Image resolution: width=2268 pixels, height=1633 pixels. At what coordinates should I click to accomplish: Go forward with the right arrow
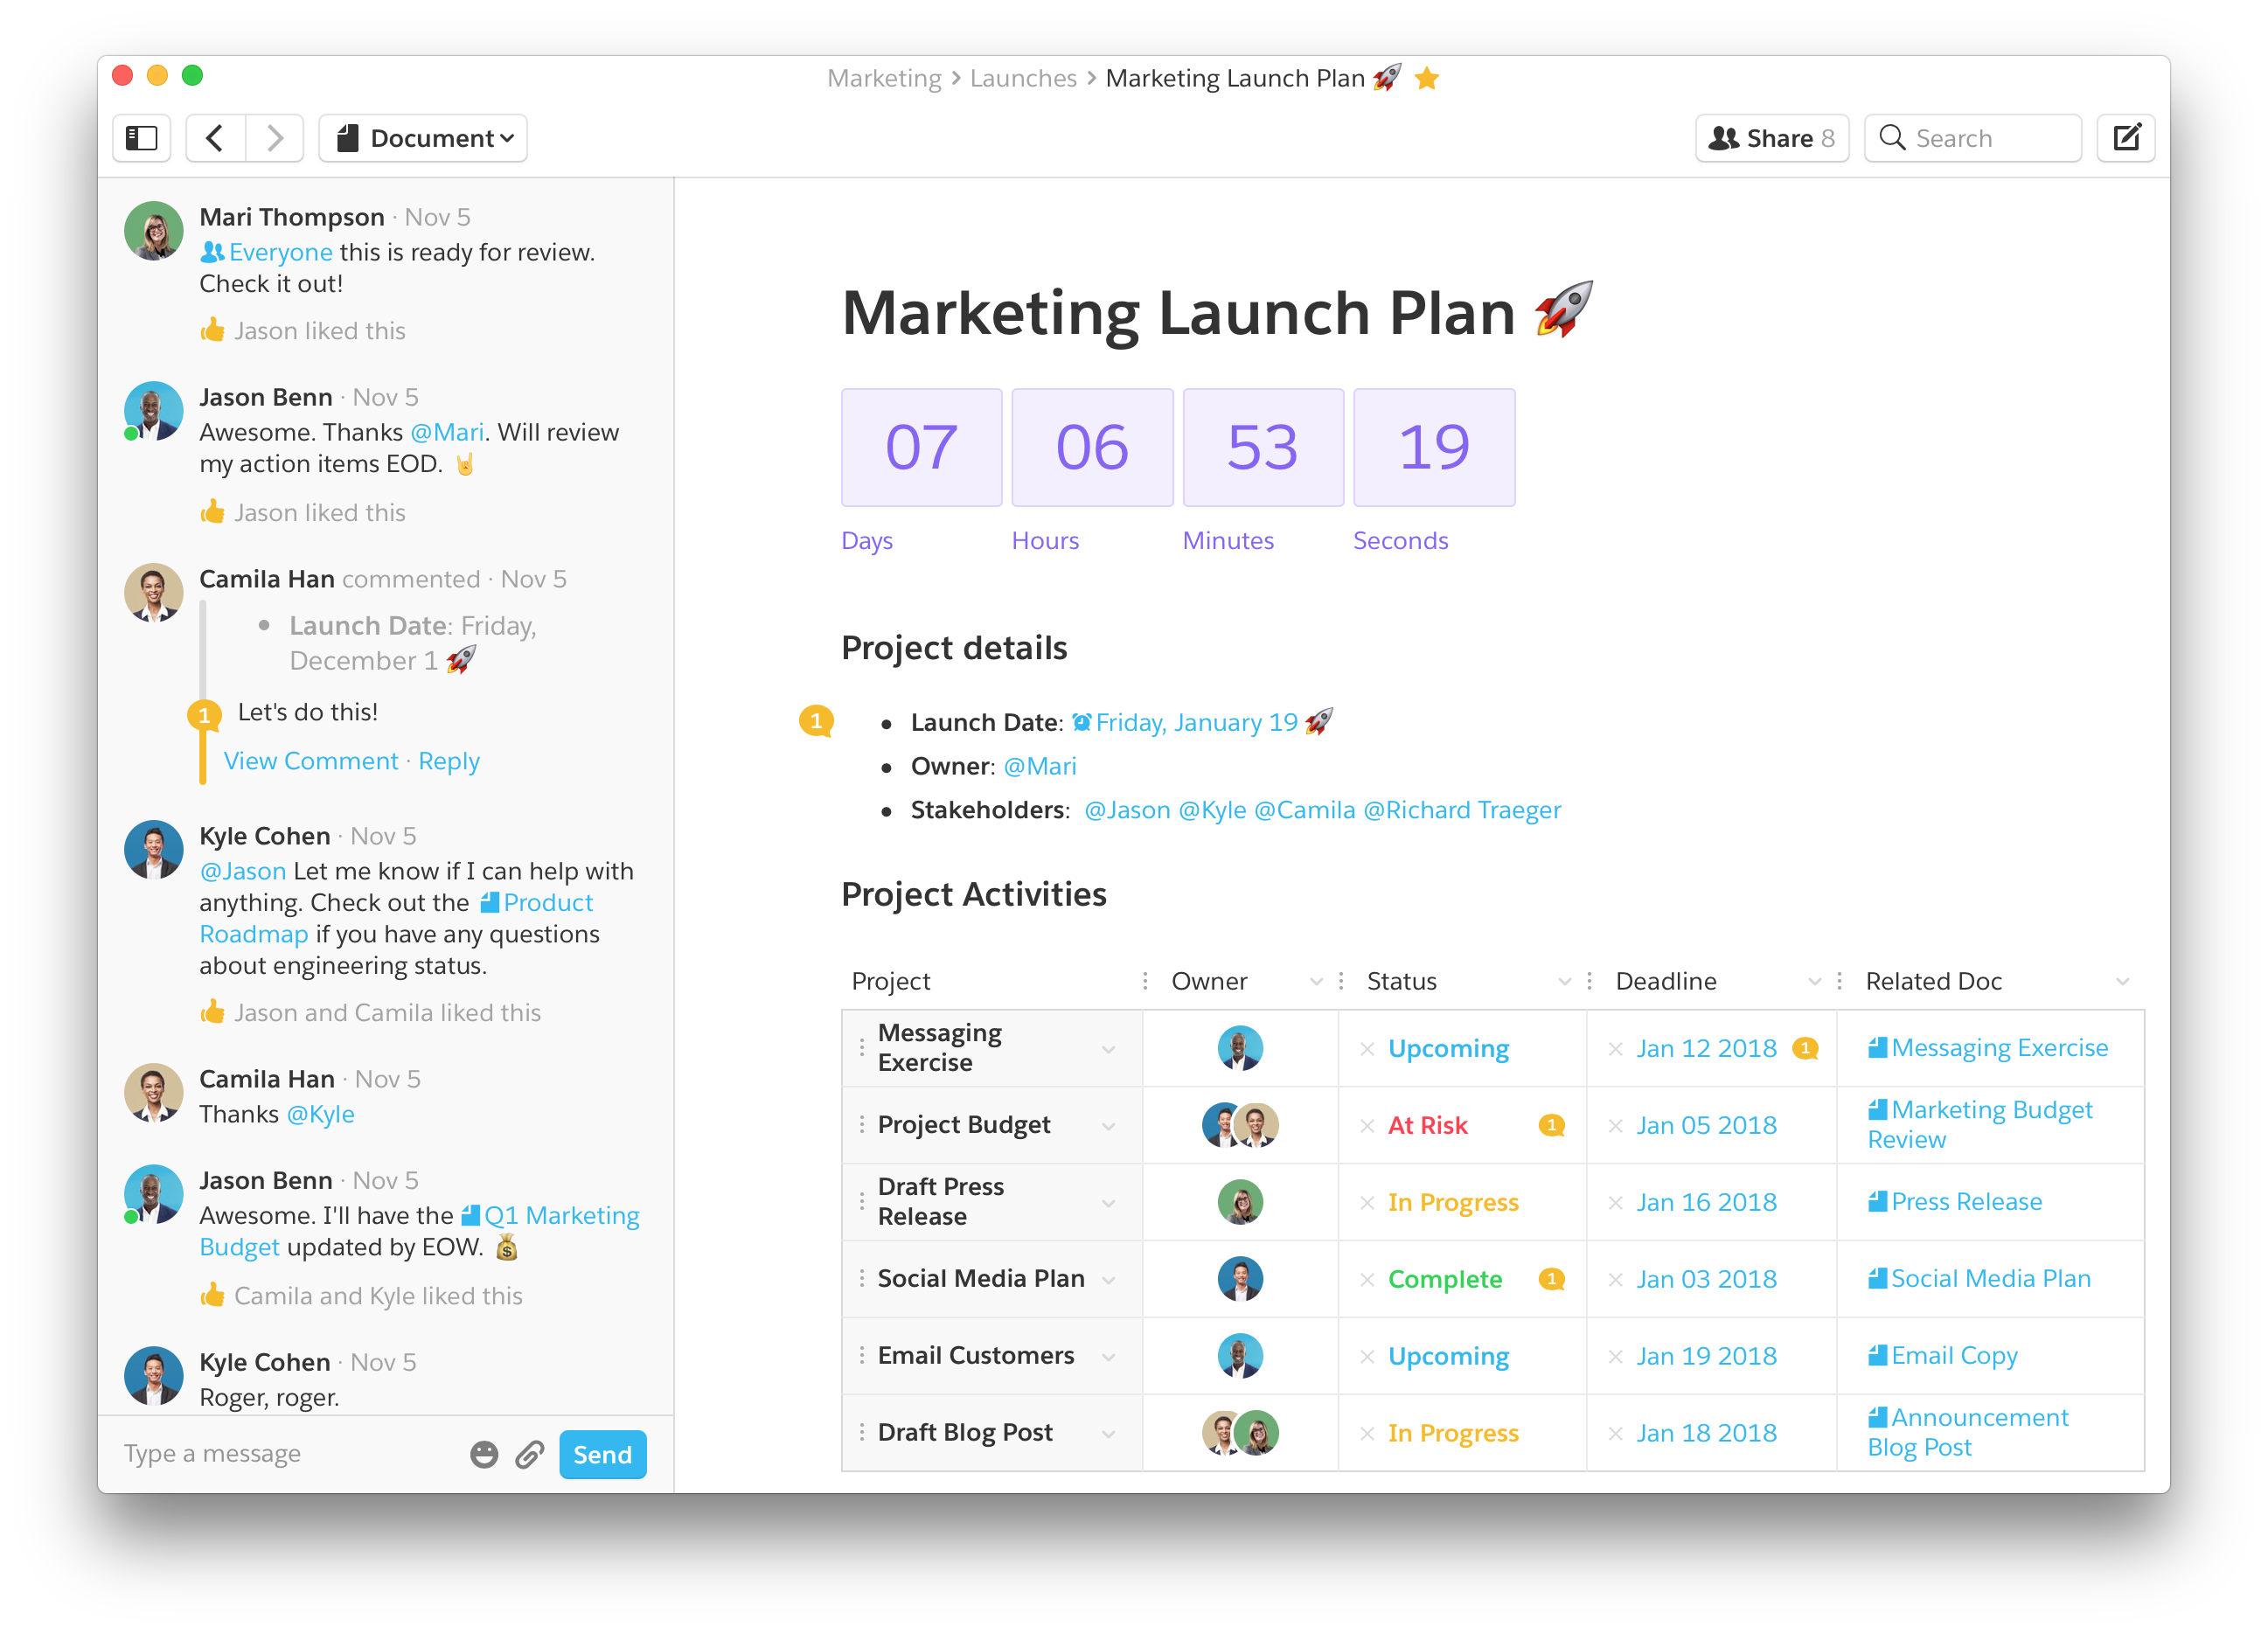(275, 138)
